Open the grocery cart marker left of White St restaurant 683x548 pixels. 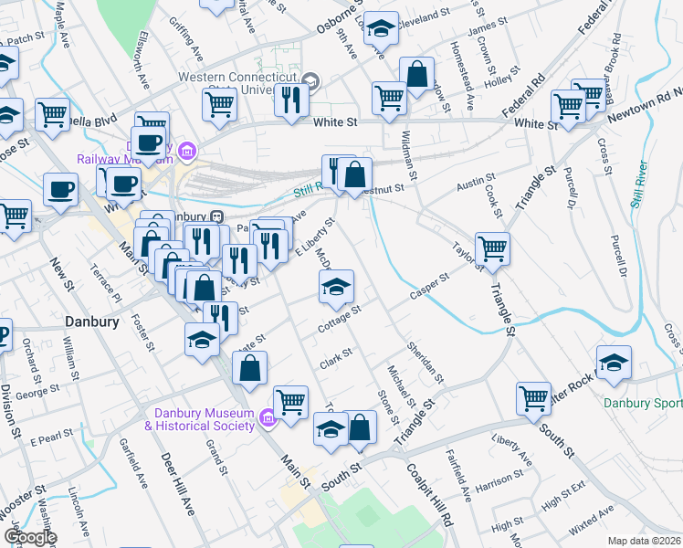[x=219, y=107]
